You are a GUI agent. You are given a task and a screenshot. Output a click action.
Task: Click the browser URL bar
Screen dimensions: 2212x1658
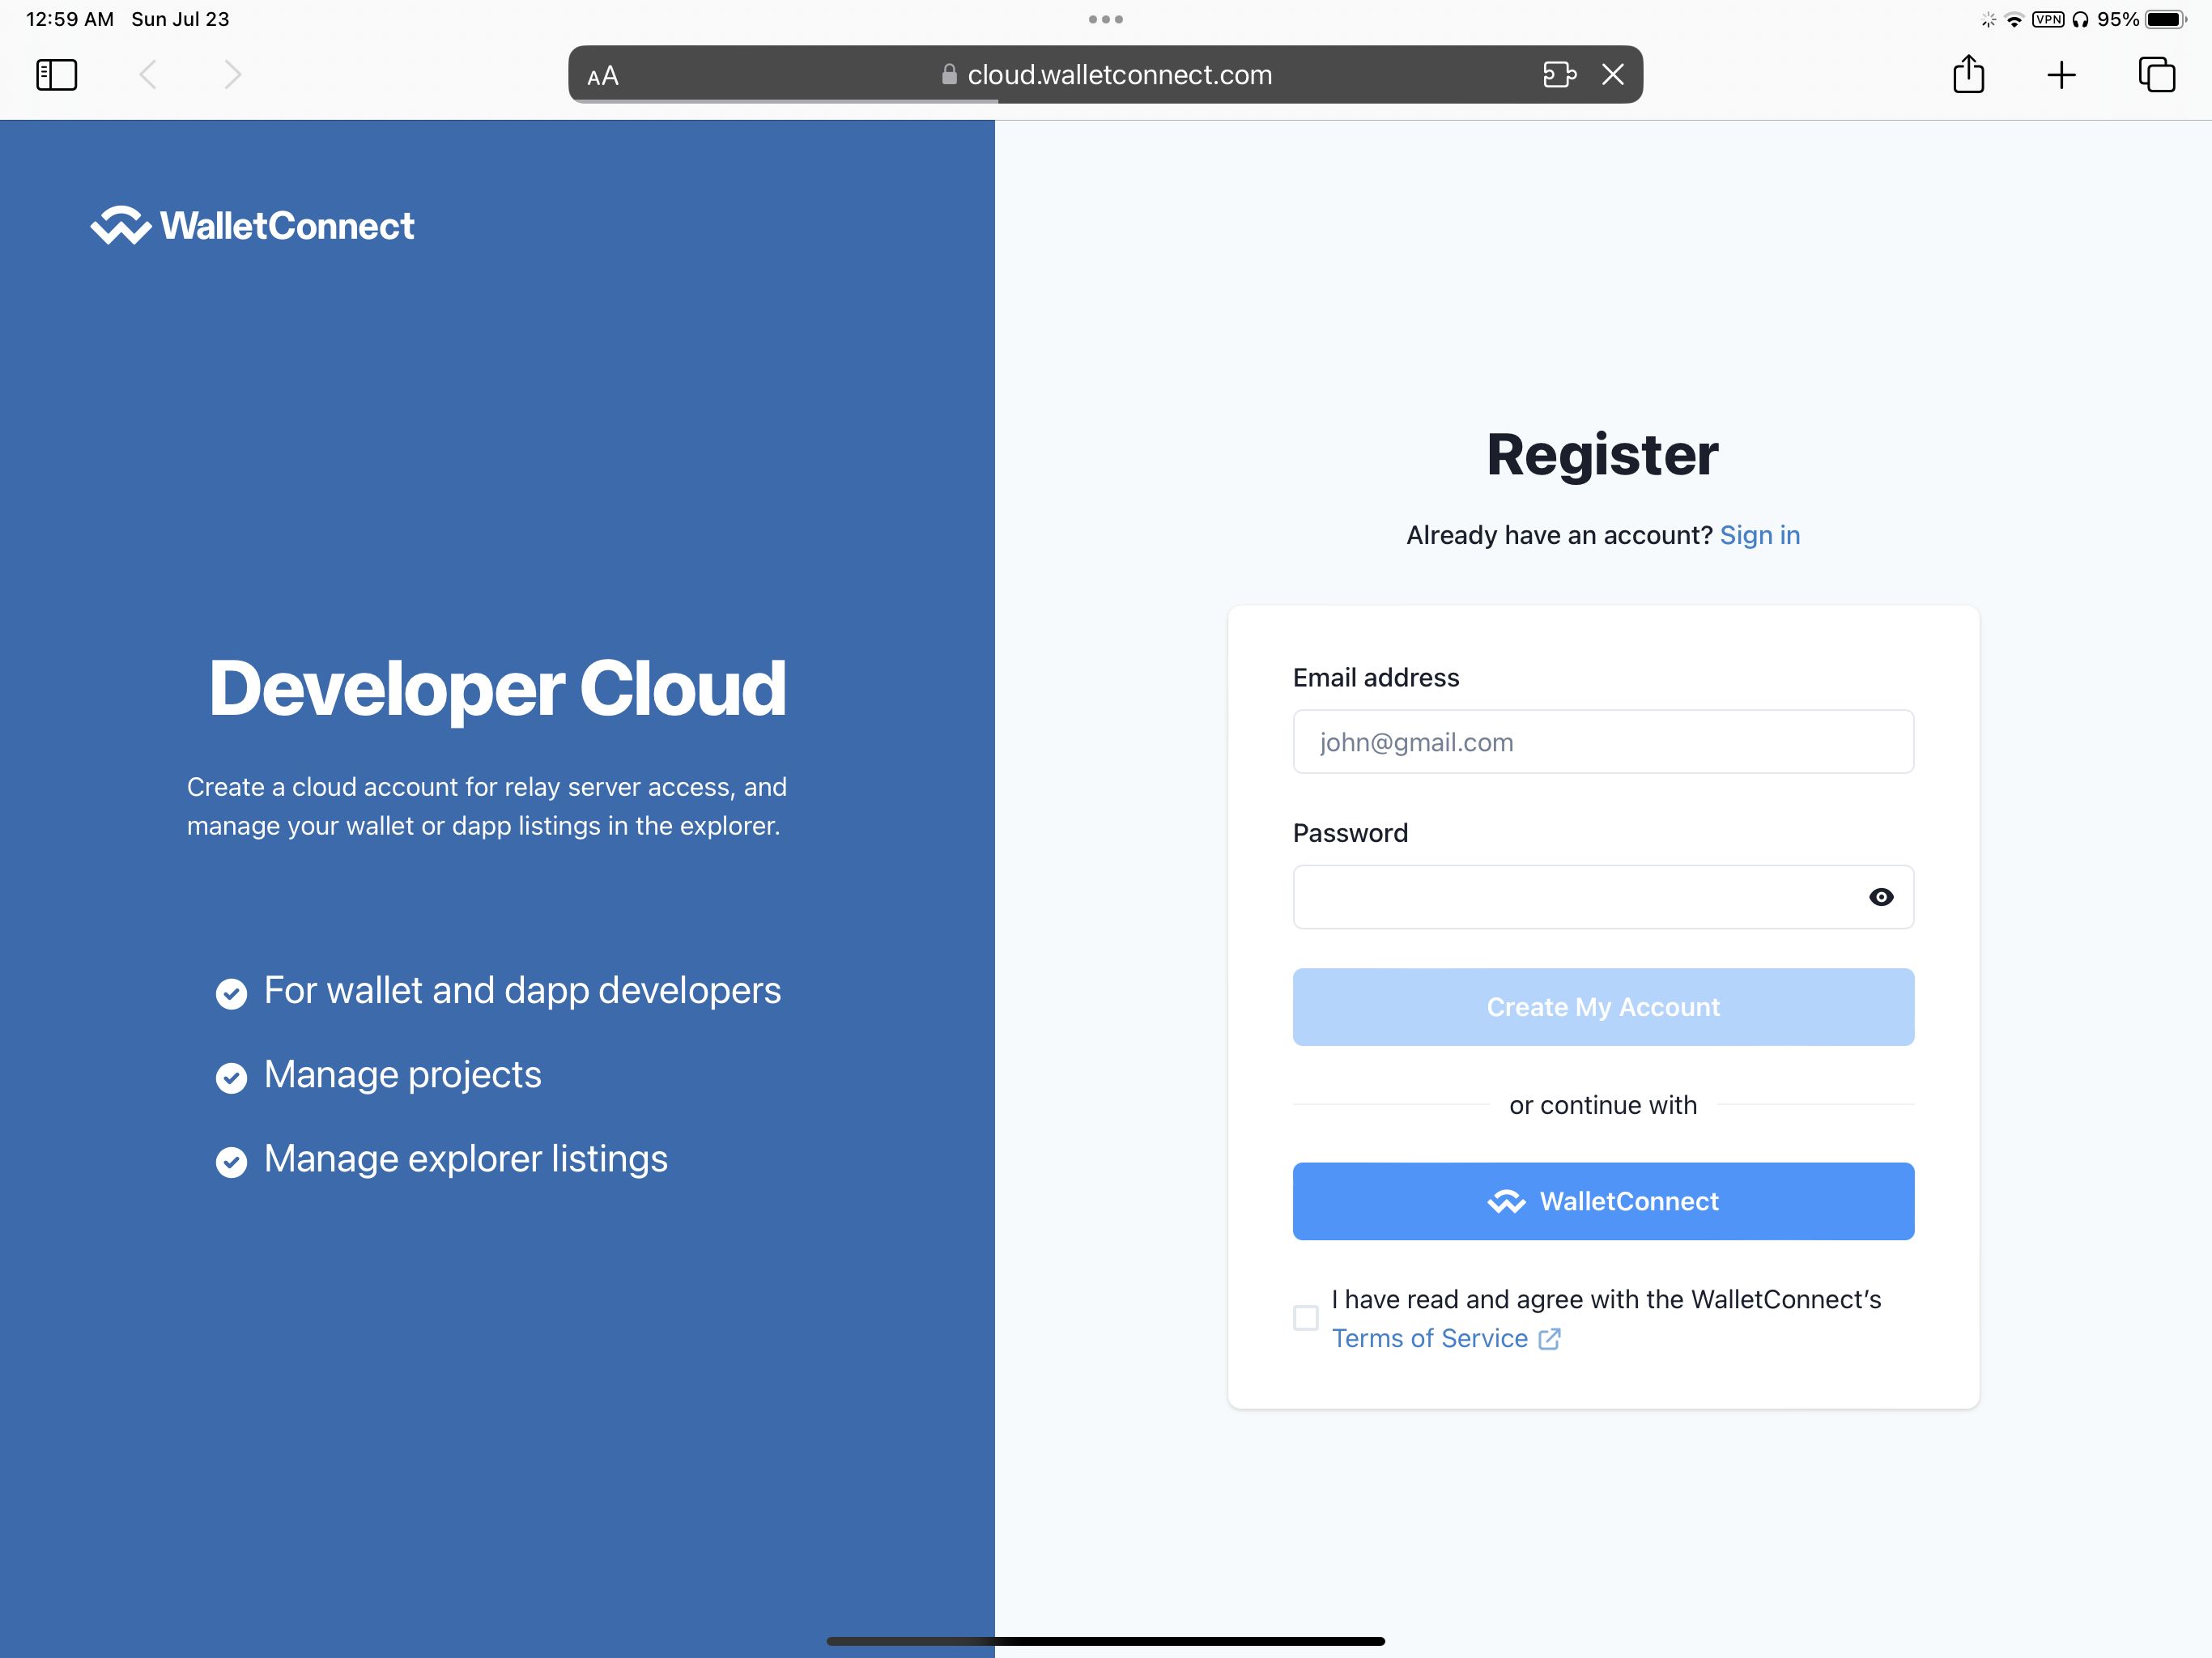1104,73
